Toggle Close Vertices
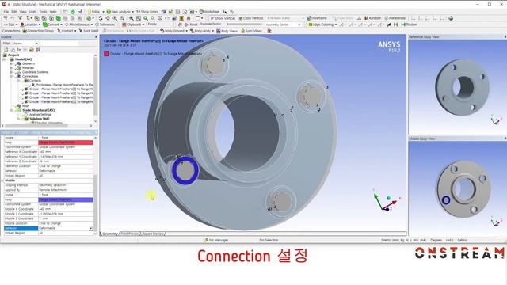Viewport: 507px width, 285px height. (251, 18)
